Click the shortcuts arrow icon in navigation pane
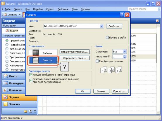The image size is (162, 121). 30,111
